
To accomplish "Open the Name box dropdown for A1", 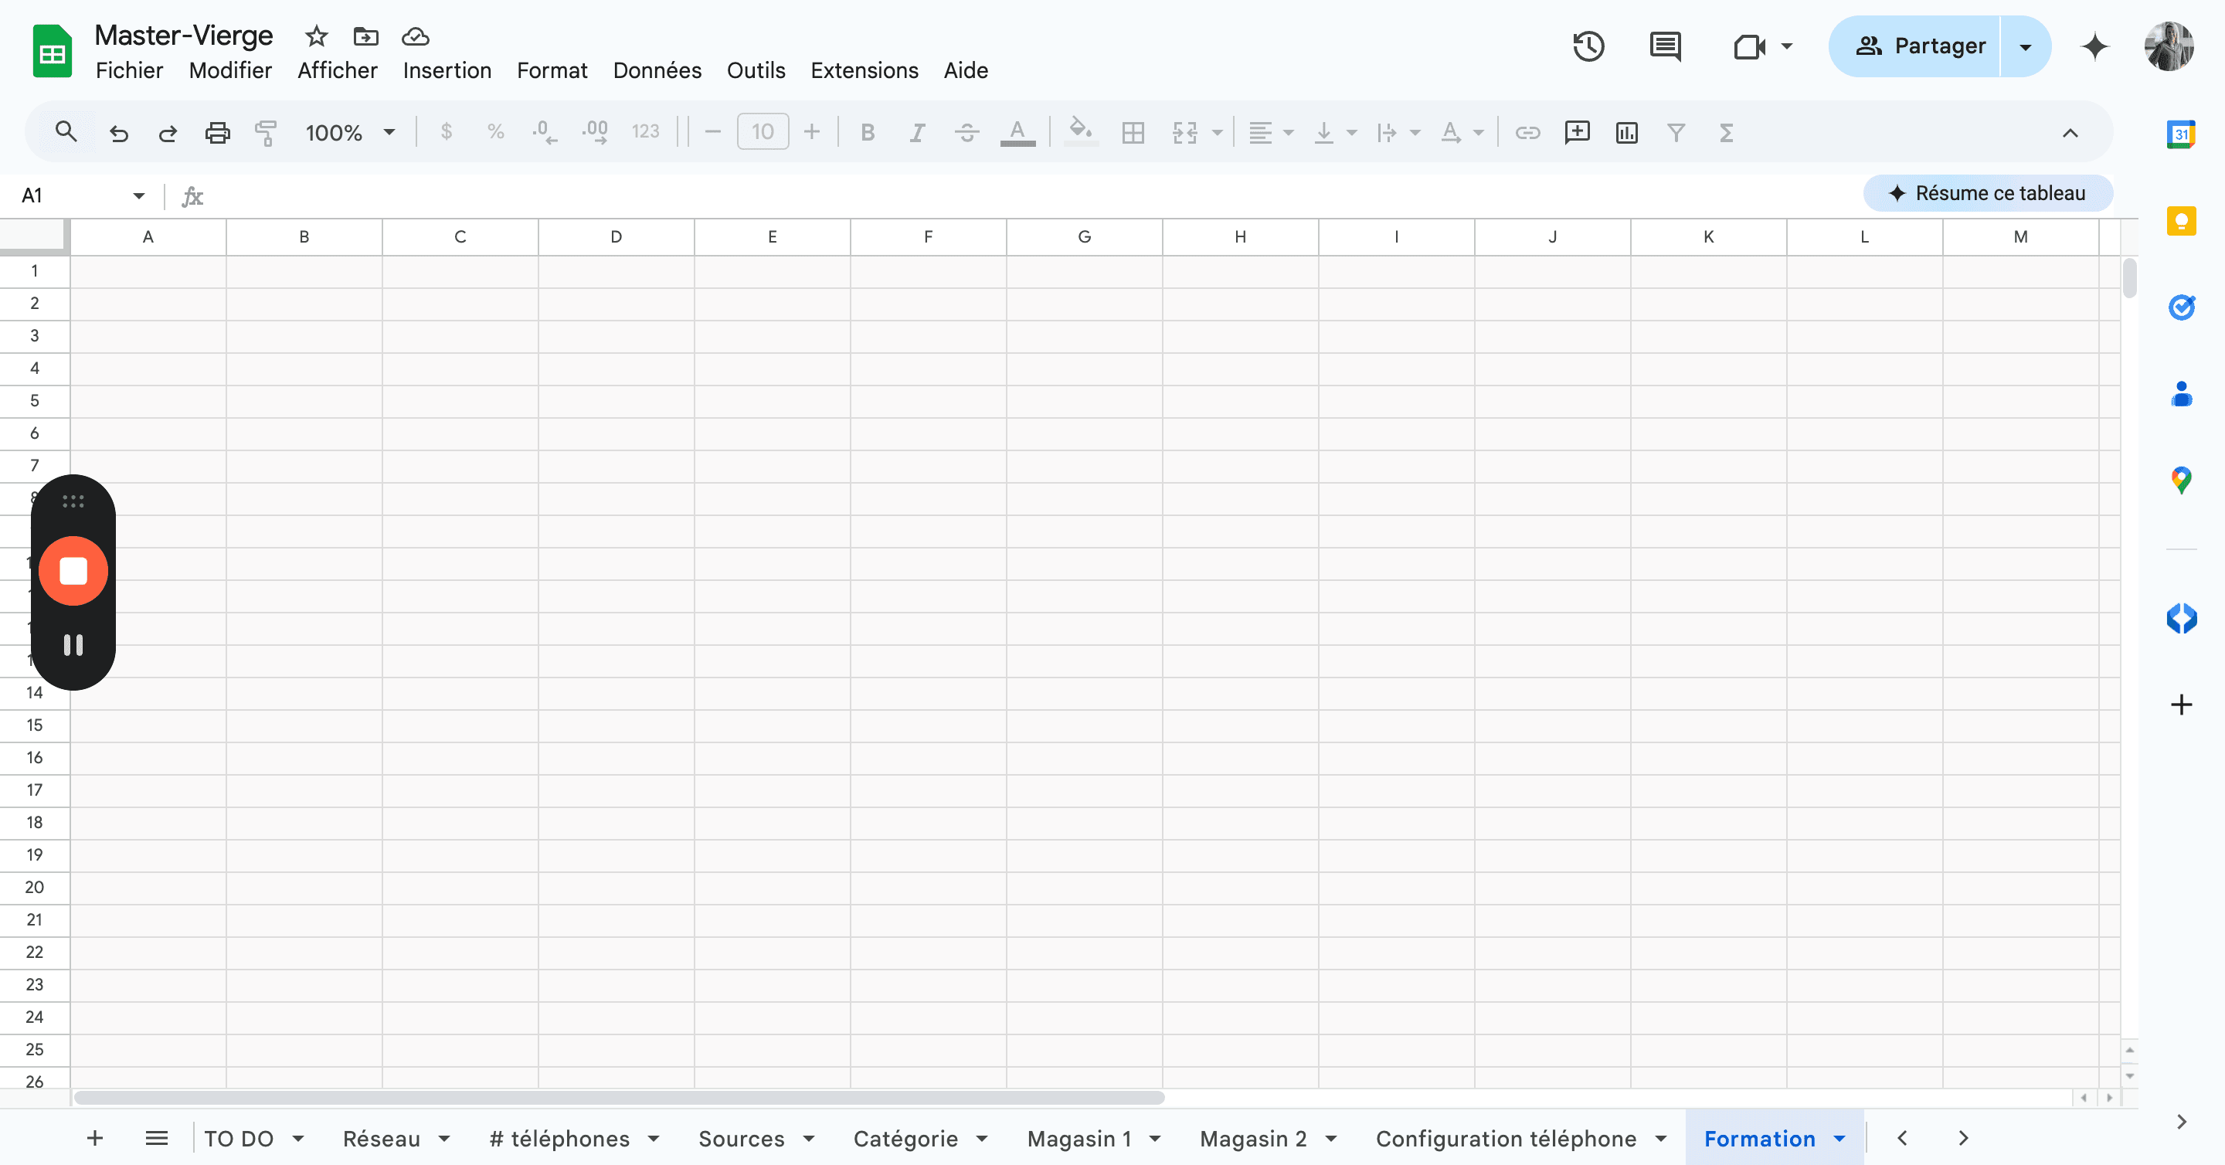I will [138, 196].
